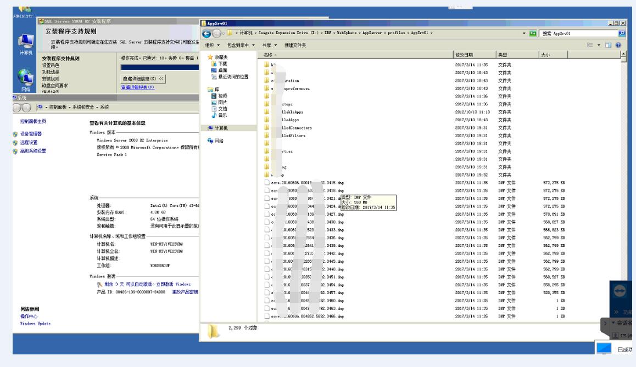This screenshot has height=367, width=636.
Task: Click 更改产品密钥 link
Action: 185,292
